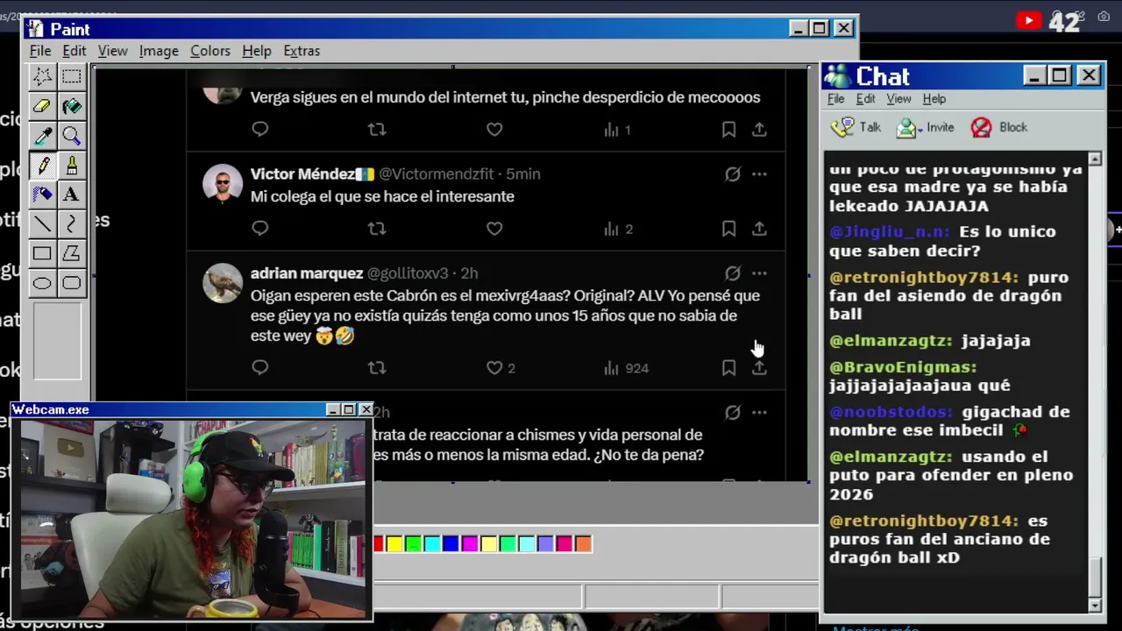Click Victor Méndez's avatar photo
The width and height of the screenshot is (1122, 631).
tap(223, 184)
